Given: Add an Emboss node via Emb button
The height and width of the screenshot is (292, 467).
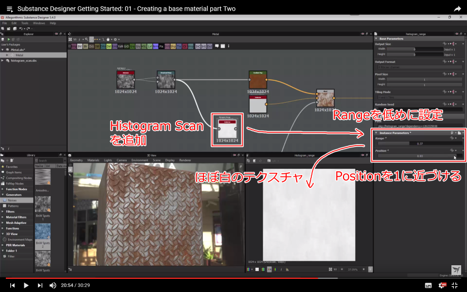Looking at the screenshot, I should pos(115,47).
